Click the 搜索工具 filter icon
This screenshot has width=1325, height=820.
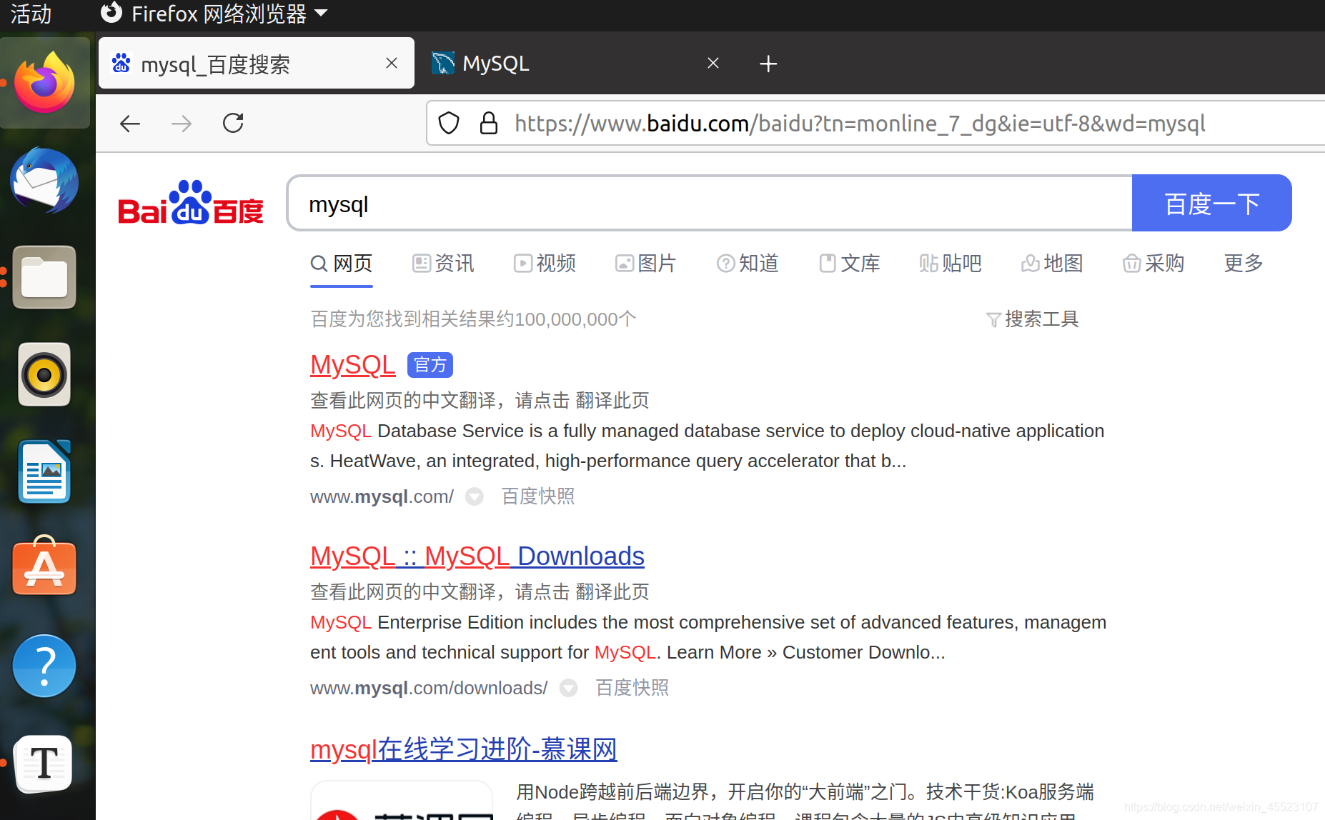click(993, 319)
